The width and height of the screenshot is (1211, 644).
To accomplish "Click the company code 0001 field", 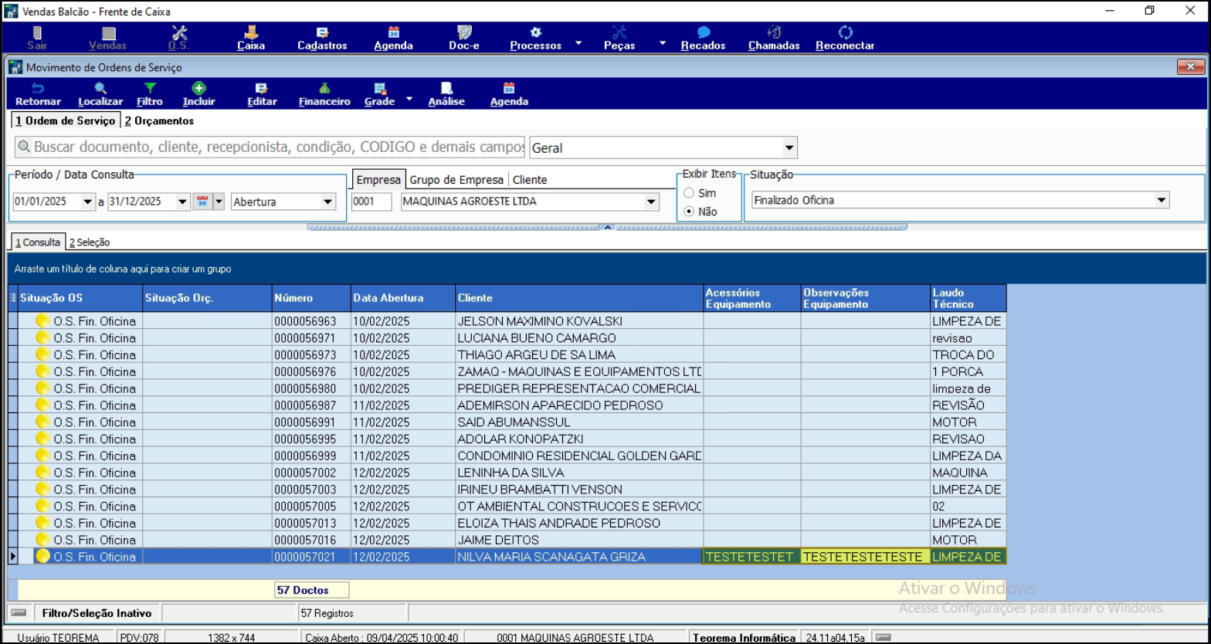I will point(372,202).
